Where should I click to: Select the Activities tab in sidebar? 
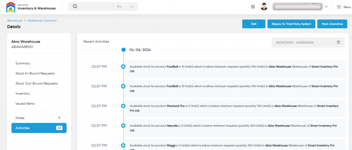click(x=39, y=128)
